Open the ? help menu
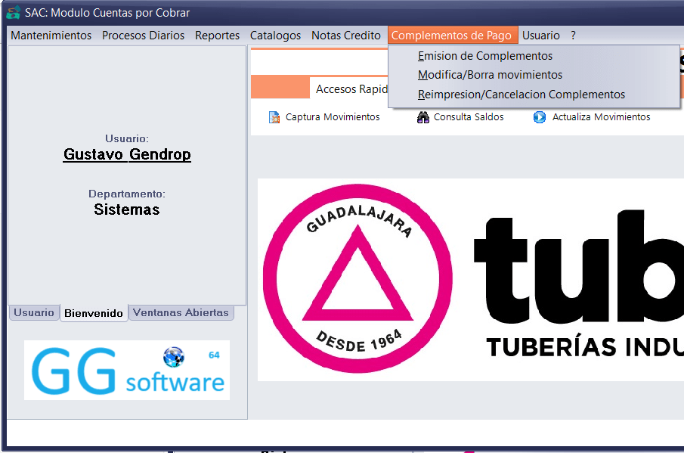684x453 pixels. pyautogui.click(x=574, y=36)
